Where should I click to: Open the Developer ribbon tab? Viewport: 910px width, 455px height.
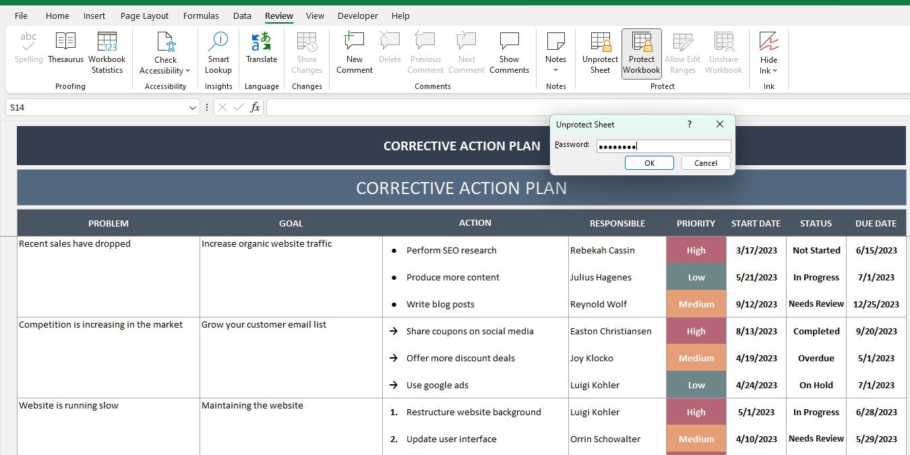[x=357, y=16]
